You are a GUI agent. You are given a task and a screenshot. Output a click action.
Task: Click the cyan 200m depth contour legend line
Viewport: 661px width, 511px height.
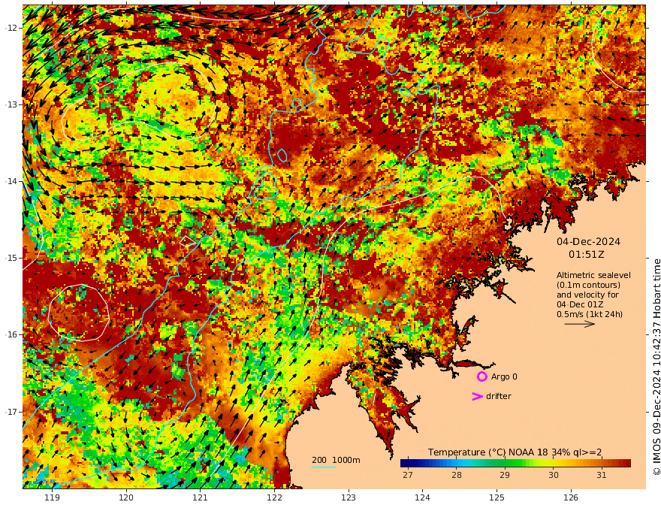324,467
